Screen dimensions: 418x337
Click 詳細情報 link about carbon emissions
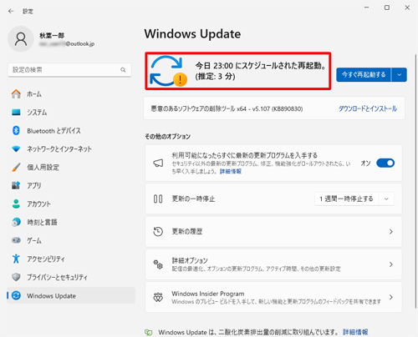(x=355, y=332)
